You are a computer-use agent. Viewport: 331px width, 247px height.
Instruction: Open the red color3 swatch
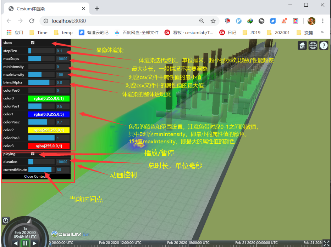pyautogui.click(x=49, y=146)
